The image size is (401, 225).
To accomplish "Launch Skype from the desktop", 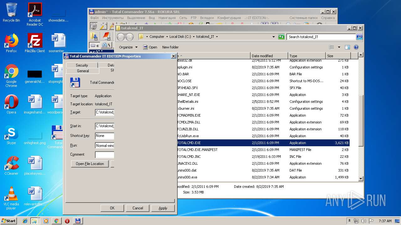I will click(x=11, y=135).
